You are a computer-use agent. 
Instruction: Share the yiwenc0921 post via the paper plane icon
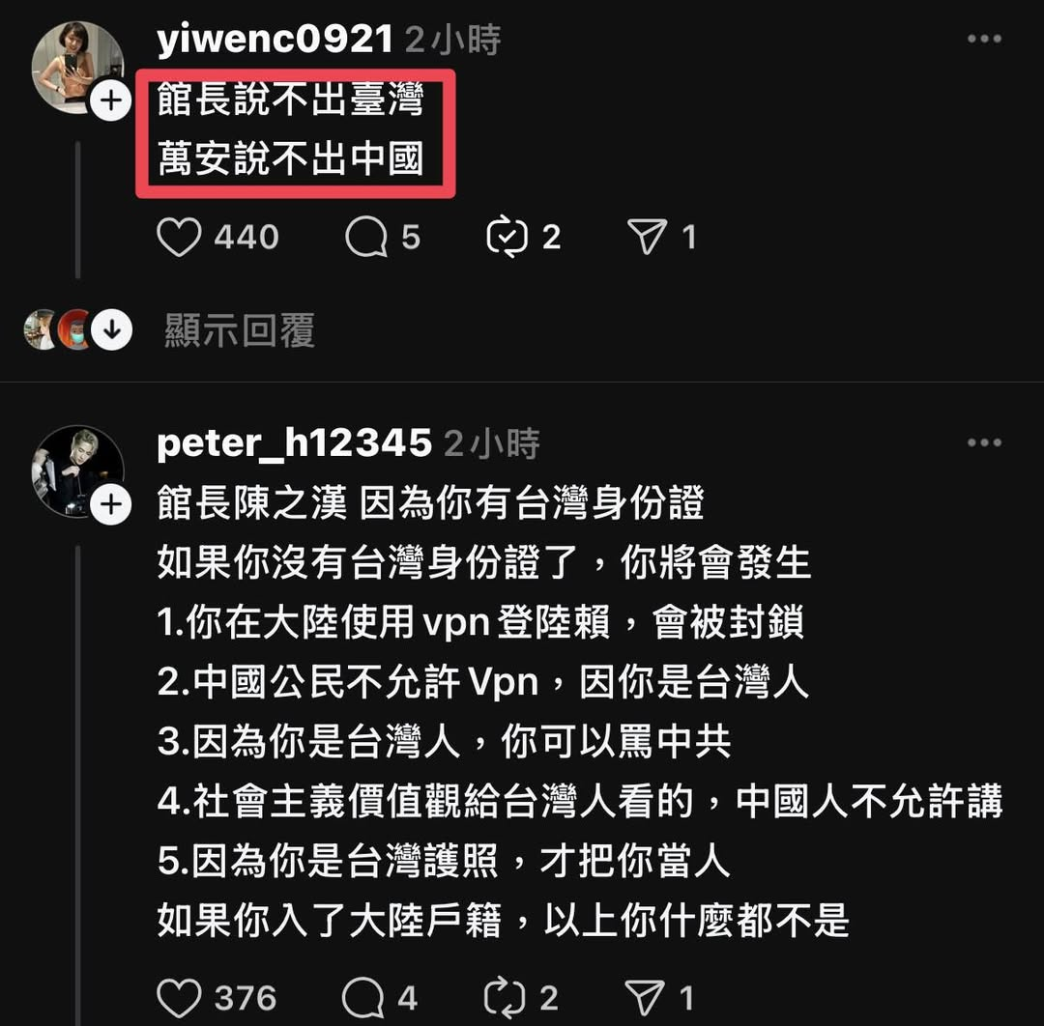647,236
